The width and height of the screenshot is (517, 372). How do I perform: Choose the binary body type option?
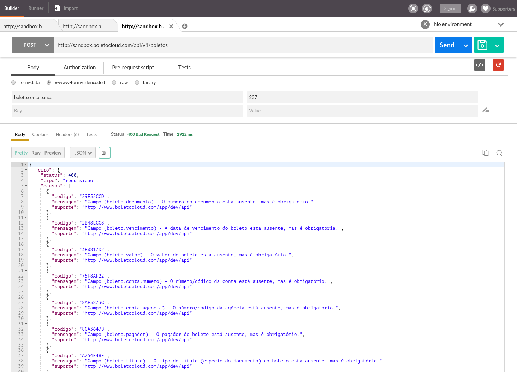pos(137,82)
